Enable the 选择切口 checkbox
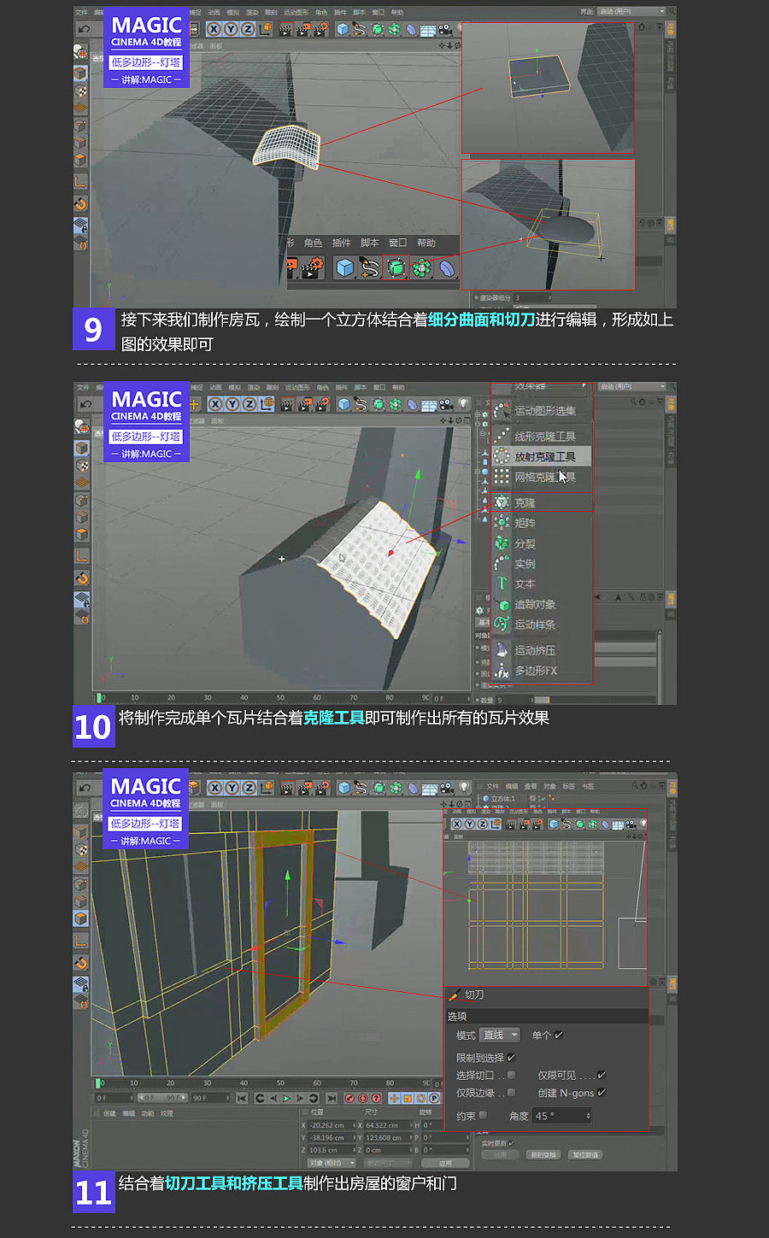Screen dimensions: 769x1238 (x=512, y=1076)
